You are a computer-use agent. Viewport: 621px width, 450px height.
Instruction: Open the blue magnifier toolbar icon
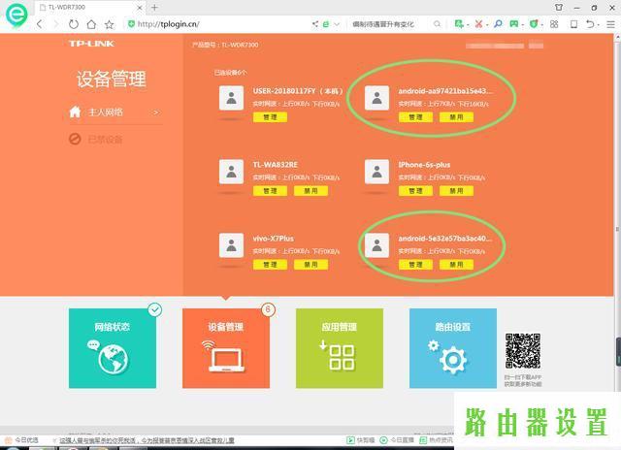point(498,24)
